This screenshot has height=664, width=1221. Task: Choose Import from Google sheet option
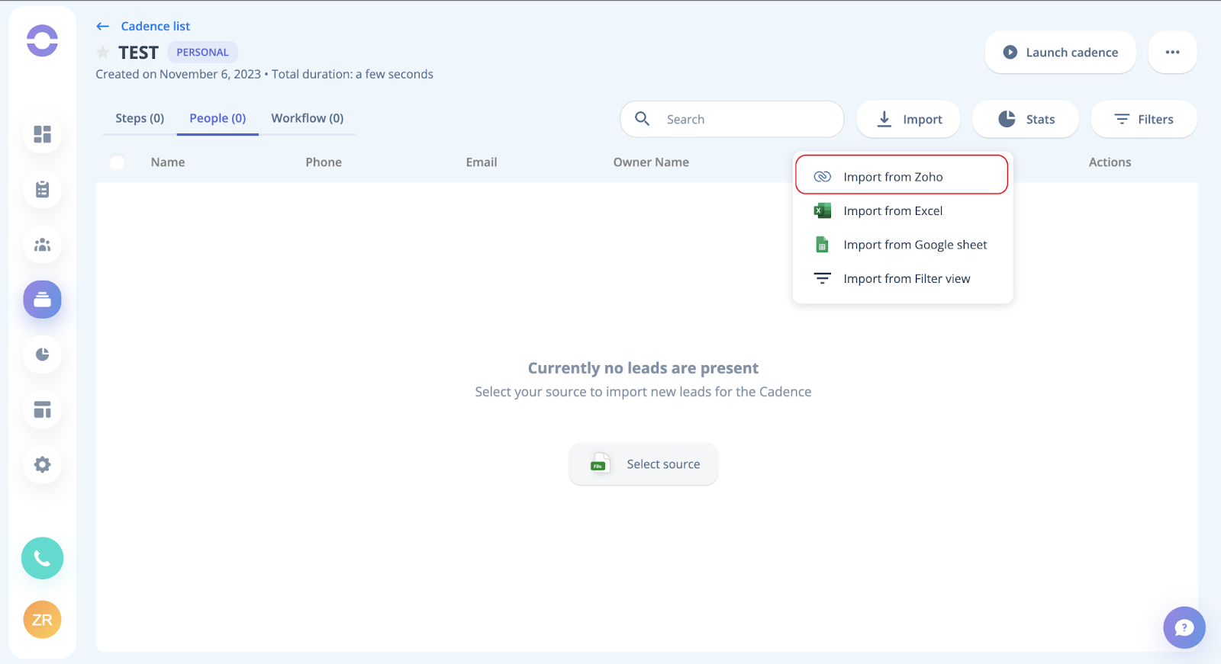[x=914, y=245]
